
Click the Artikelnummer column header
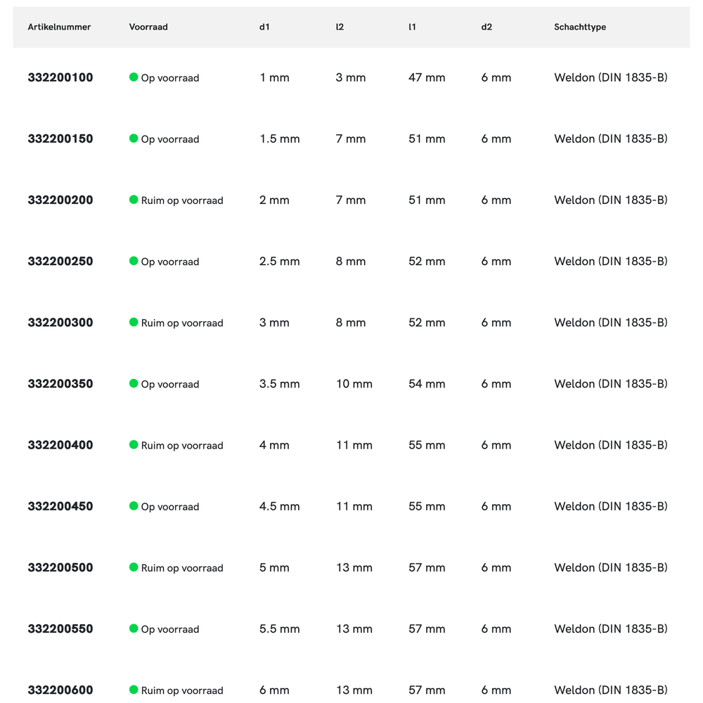click(59, 27)
